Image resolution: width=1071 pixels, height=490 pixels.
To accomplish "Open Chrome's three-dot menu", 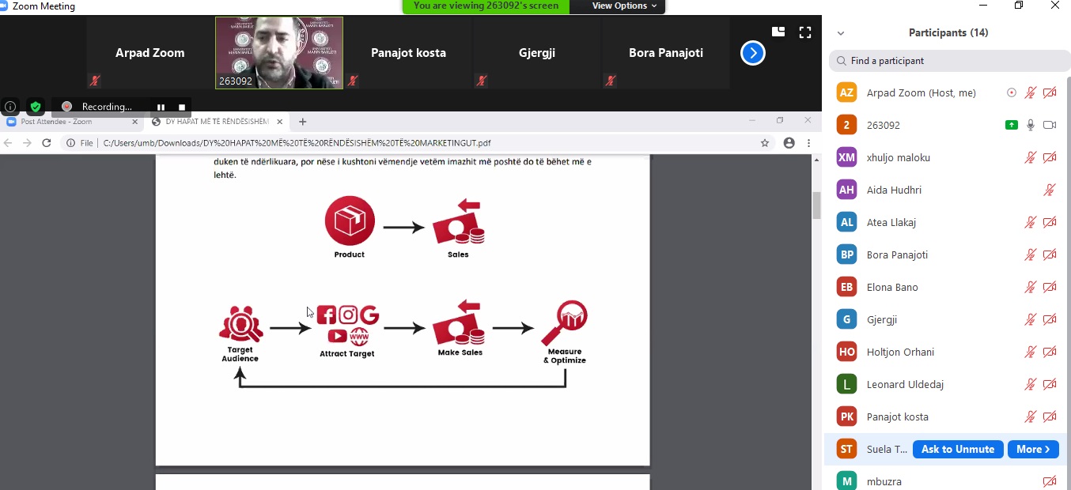I will [x=809, y=143].
